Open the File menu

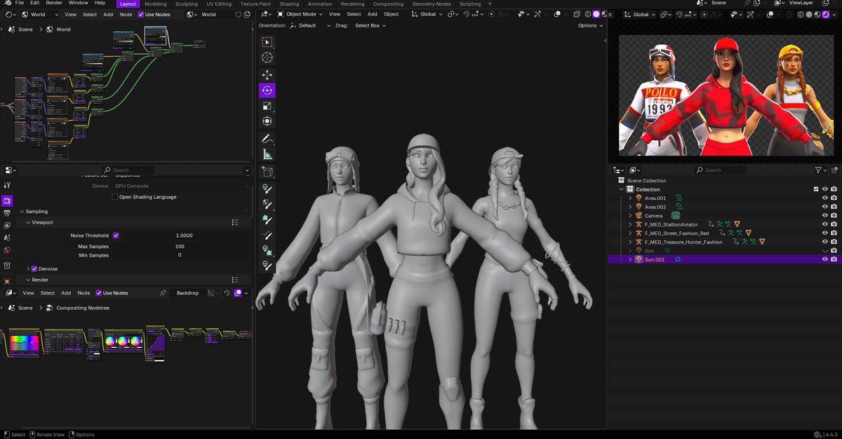coord(20,4)
